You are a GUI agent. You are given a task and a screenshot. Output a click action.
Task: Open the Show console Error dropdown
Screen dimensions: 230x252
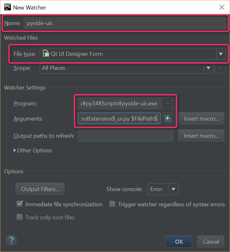[163, 189]
